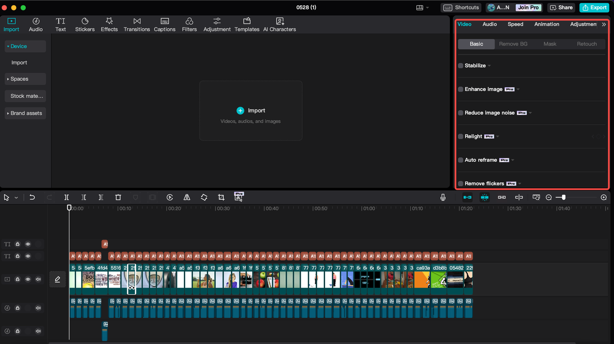The image size is (614, 344).
Task: Expand the Enhance image options arrow
Action: 519,90
